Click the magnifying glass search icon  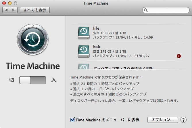[x=146, y=10]
